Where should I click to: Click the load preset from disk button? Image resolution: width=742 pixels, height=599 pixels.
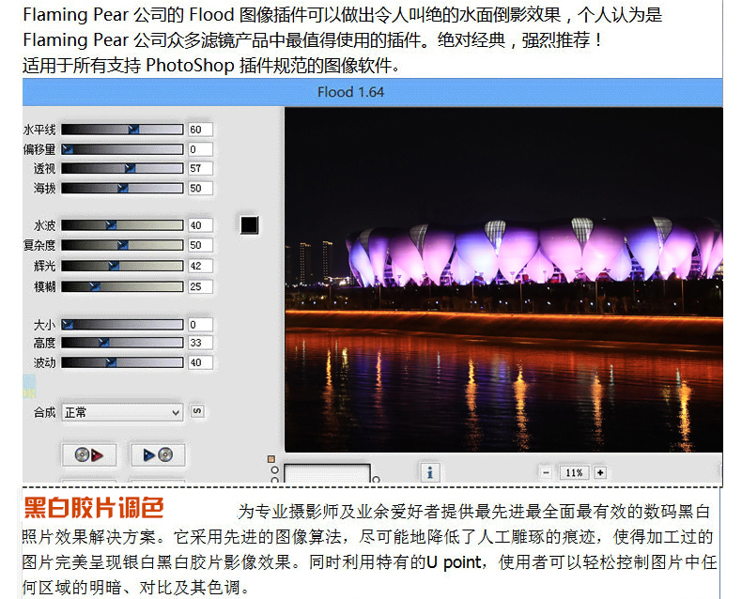pos(89,454)
